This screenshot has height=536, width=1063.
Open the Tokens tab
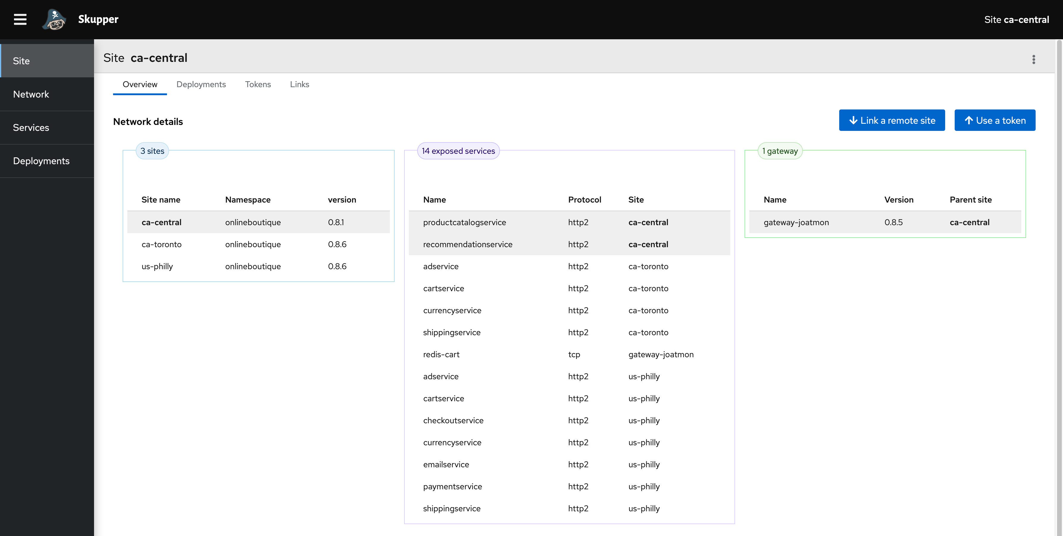[257, 84]
